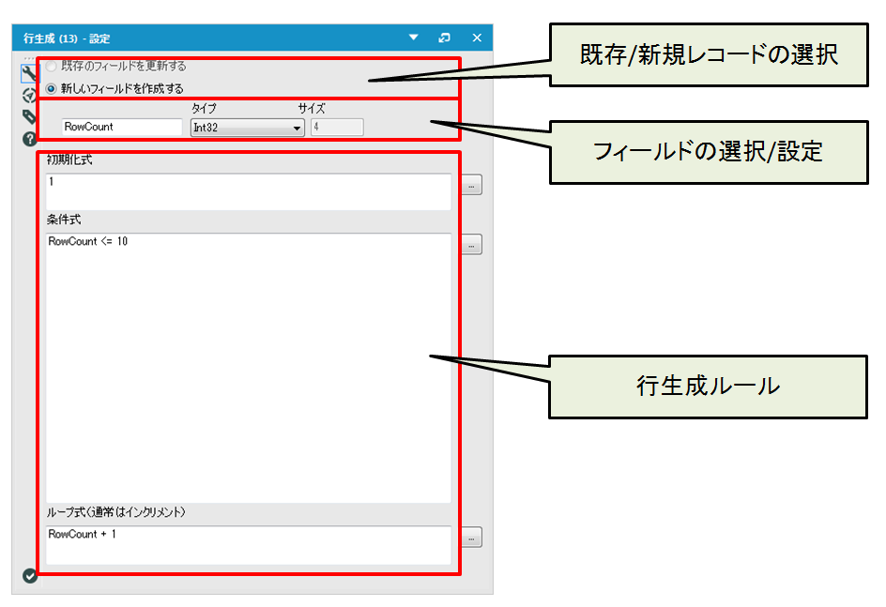The image size is (886, 607).
Task: Open the panel's title bar dropdown arrow
Action: click(x=413, y=38)
